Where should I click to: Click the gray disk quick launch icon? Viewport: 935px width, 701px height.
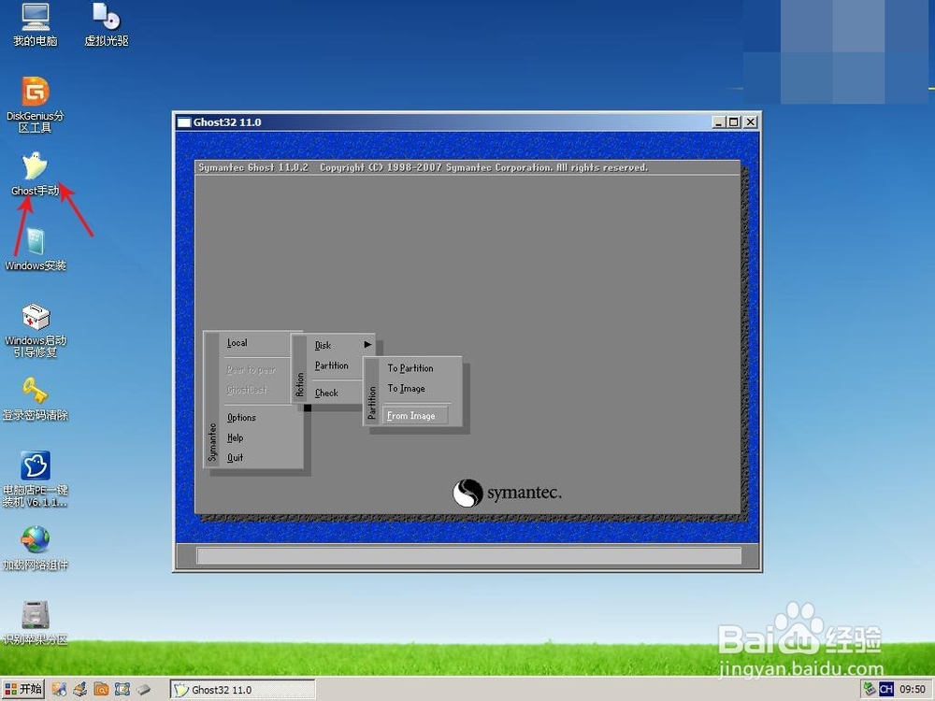click(143, 690)
